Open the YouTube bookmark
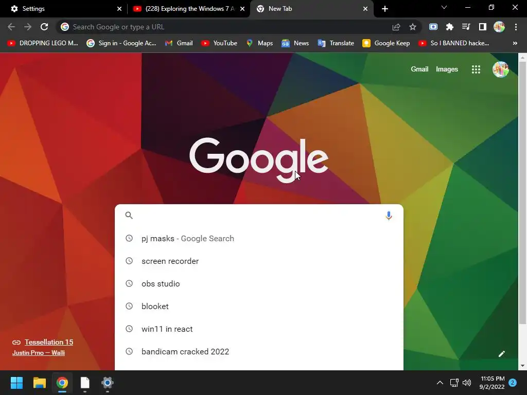The height and width of the screenshot is (395, 527). click(219, 43)
